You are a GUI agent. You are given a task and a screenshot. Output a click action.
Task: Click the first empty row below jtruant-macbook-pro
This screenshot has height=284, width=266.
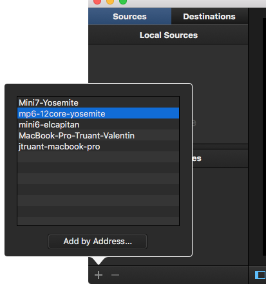tap(98, 157)
